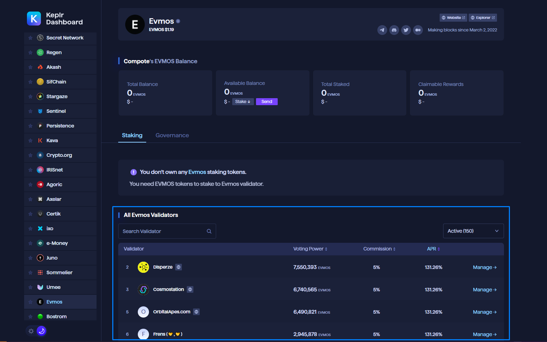Image resolution: width=547 pixels, height=342 pixels.
Task: Open the Evmos Telegram link icon
Action: point(382,30)
